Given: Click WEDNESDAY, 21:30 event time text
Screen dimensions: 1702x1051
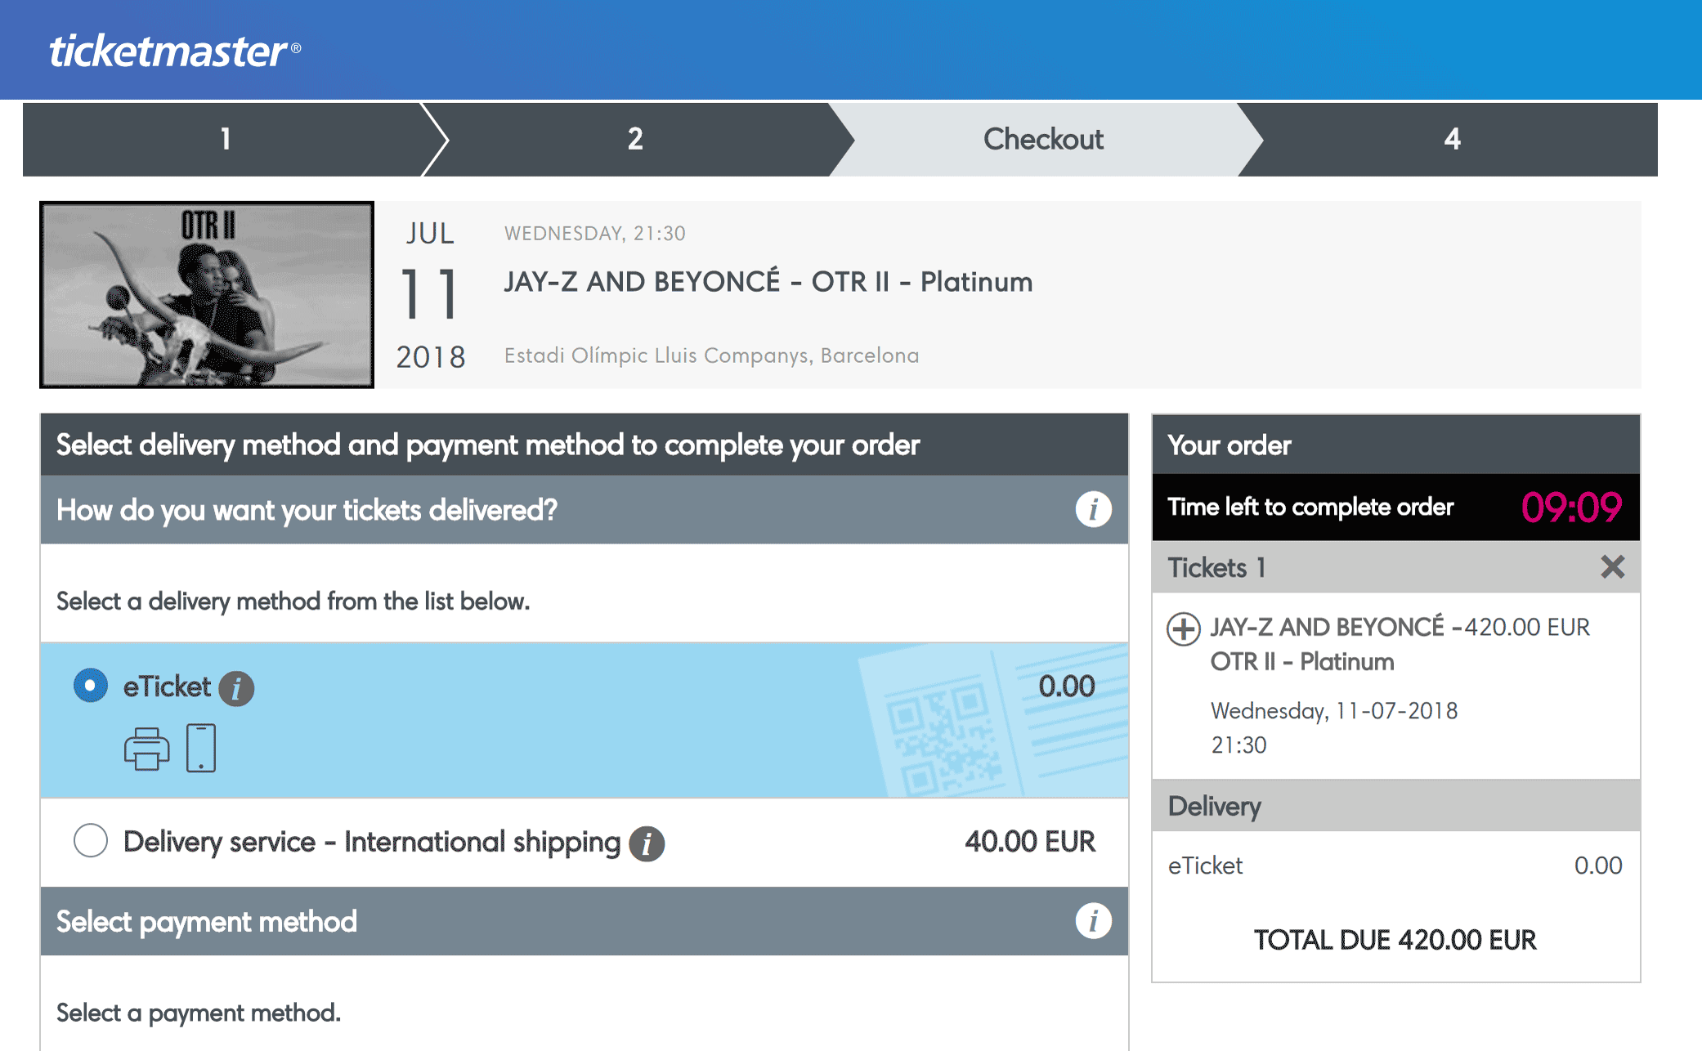Looking at the screenshot, I should 595,234.
